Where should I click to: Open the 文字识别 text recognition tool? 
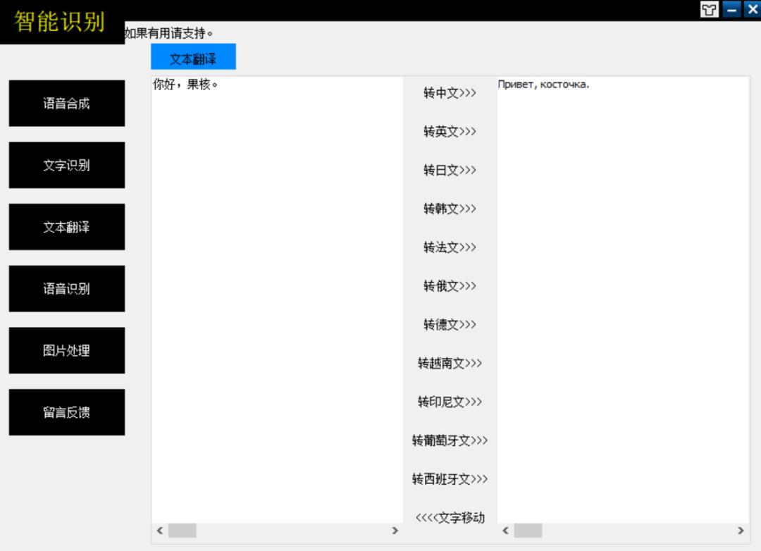click(66, 165)
